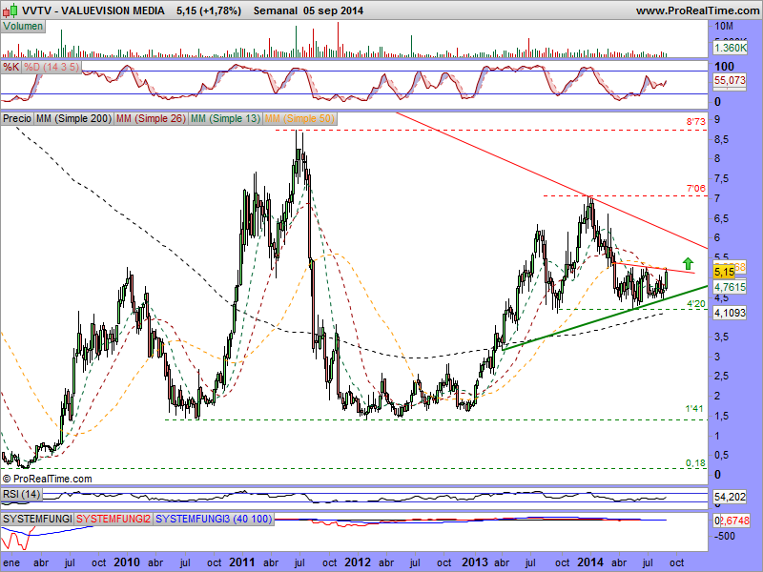Click the VVTV - VALUEVISION MEDIA title

point(93,10)
